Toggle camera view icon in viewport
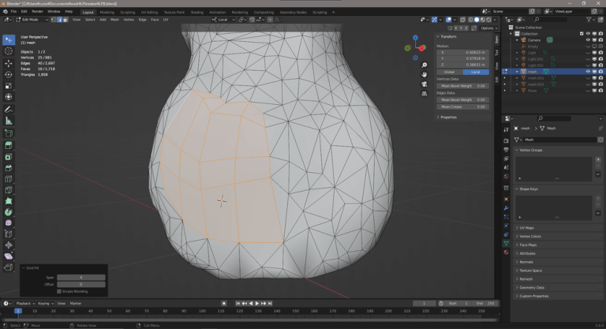 coord(424,84)
